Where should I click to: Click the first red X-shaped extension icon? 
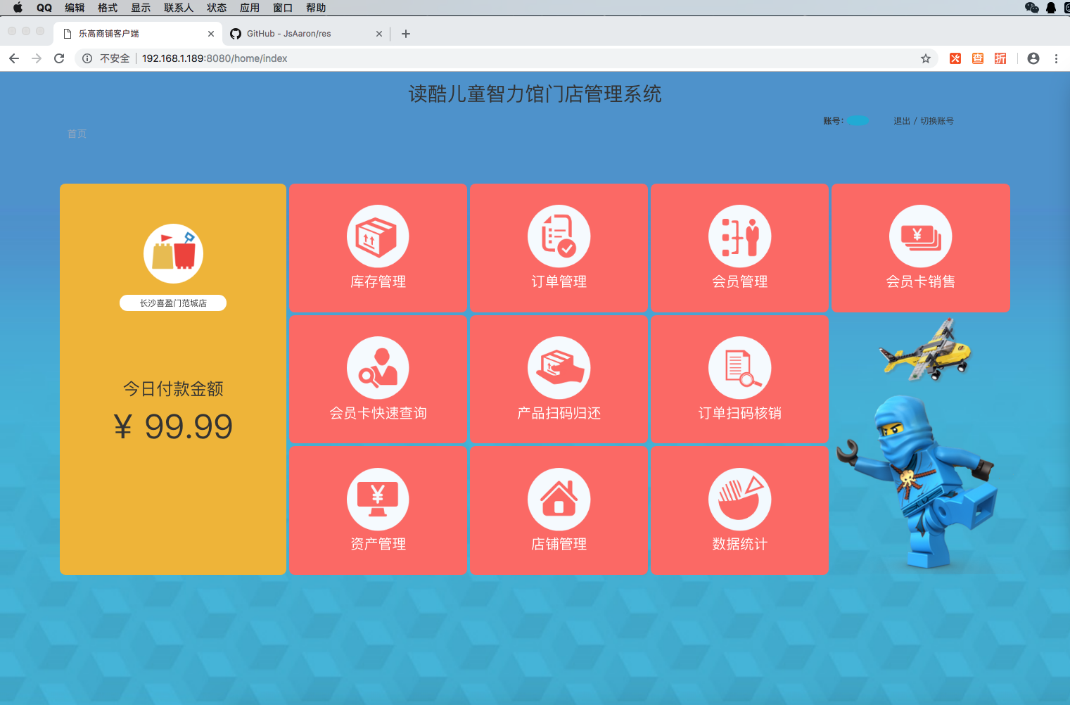(955, 58)
